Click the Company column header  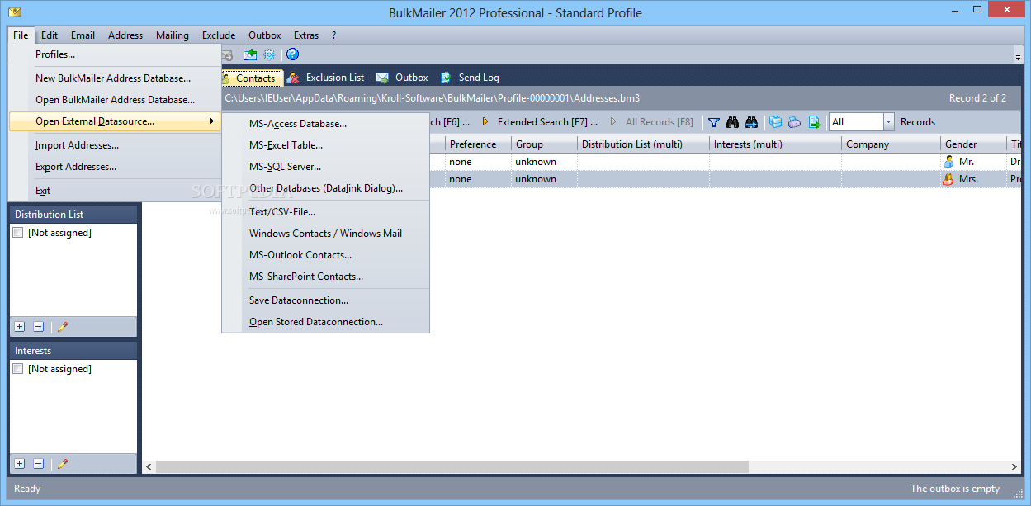pyautogui.click(x=891, y=144)
